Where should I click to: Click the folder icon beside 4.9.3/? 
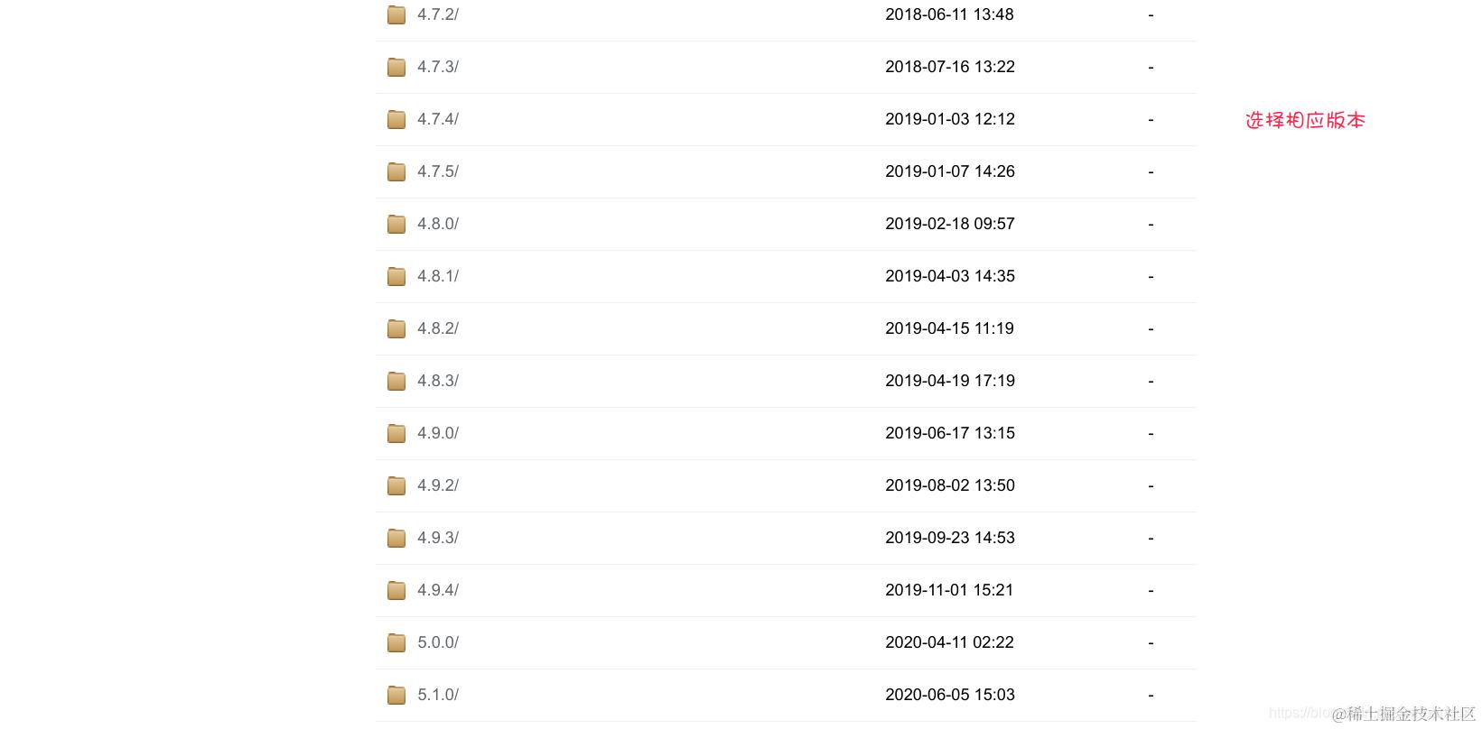coord(396,538)
